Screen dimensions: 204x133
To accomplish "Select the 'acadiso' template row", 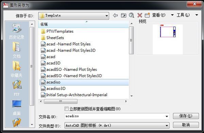I will click(84, 82).
